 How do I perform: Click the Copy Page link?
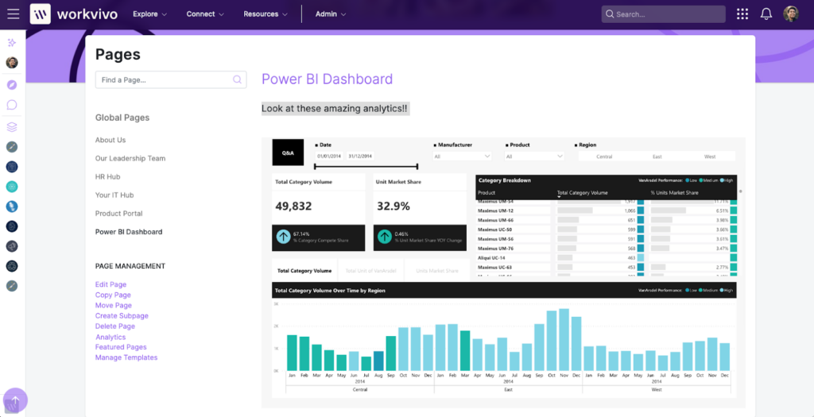click(x=113, y=295)
